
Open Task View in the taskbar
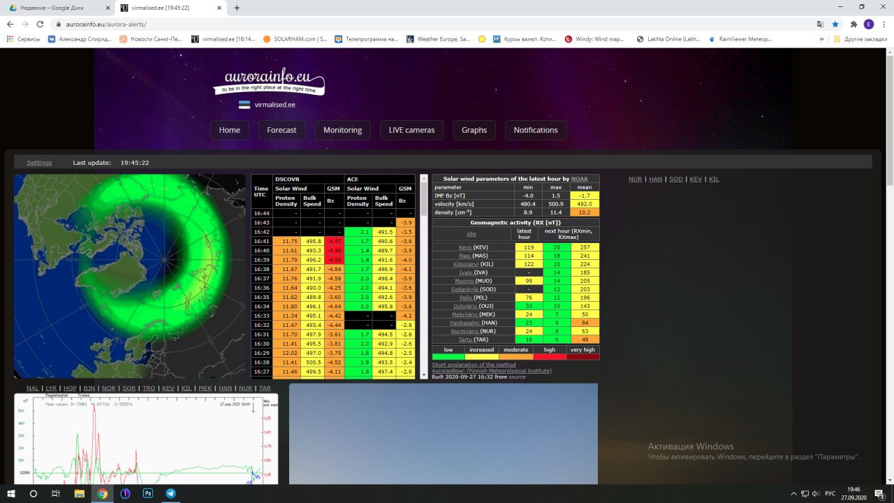(56, 493)
